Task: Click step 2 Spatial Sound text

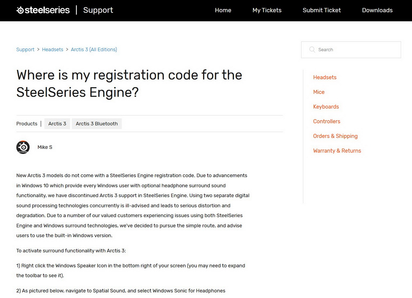Action: click(x=121, y=291)
